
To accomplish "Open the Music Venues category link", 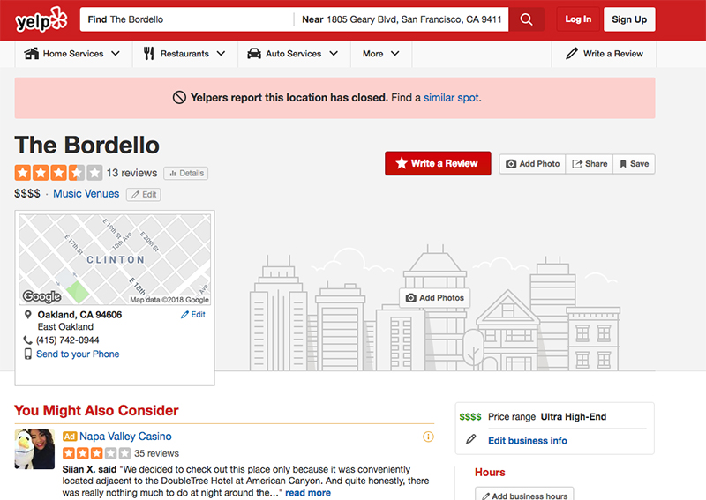I will coord(86,193).
